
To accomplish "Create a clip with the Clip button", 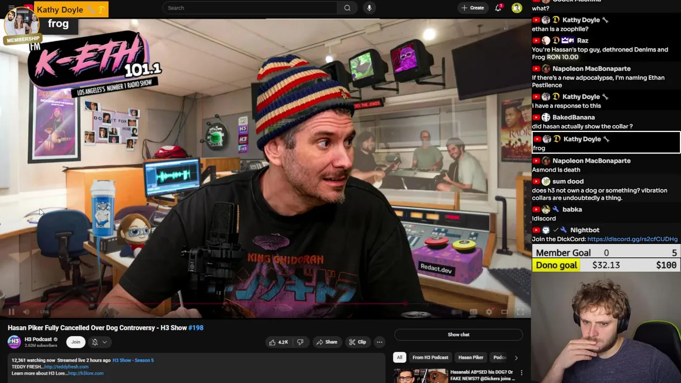I will [x=358, y=342].
